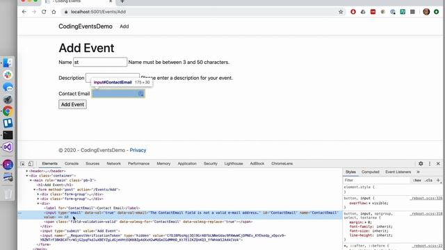The image size is (445, 250).
Task: Collapse the div class container node
Action: [x=27, y=176]
